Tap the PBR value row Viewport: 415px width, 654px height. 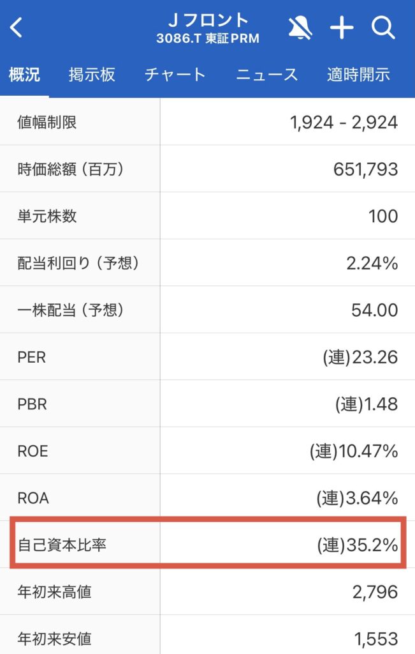[x=207, y=404]
